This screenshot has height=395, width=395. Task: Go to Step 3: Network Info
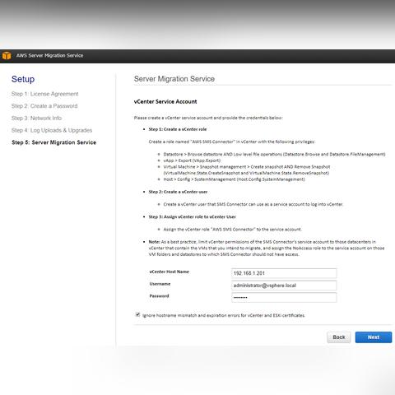pos(36,118)
